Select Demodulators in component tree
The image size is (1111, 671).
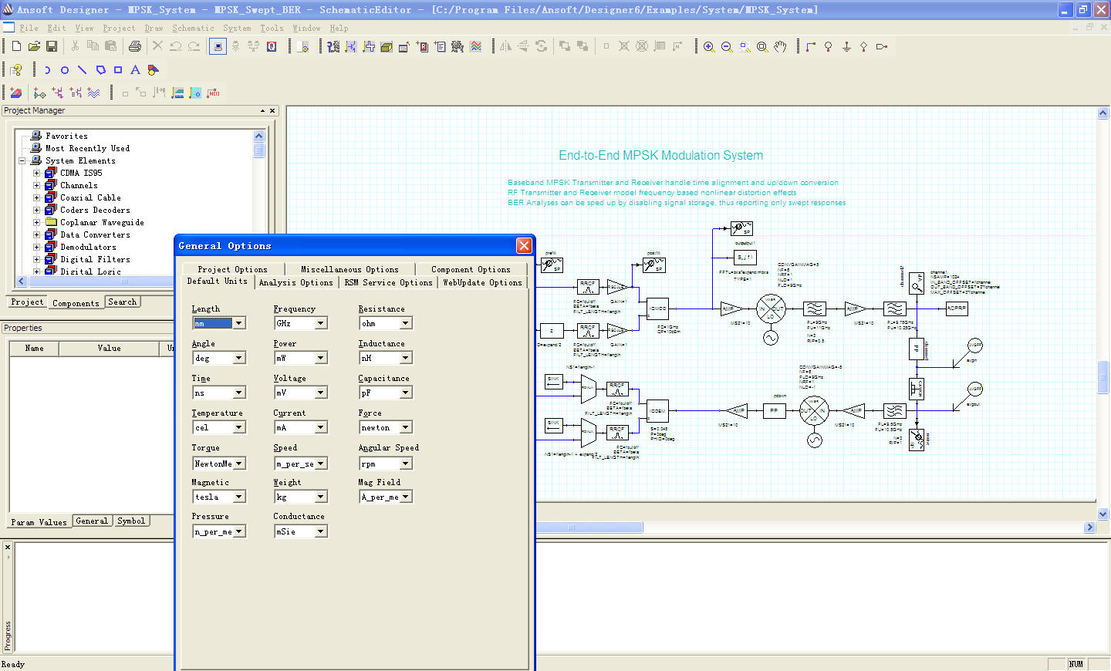88,247
